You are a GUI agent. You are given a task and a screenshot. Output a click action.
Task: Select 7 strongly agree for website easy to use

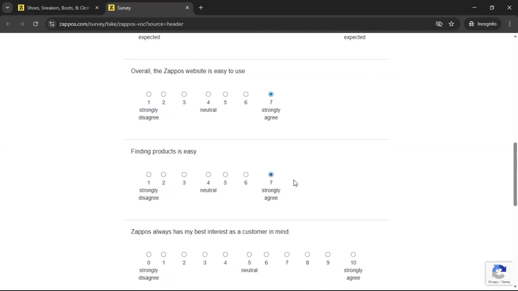(271, 94)
